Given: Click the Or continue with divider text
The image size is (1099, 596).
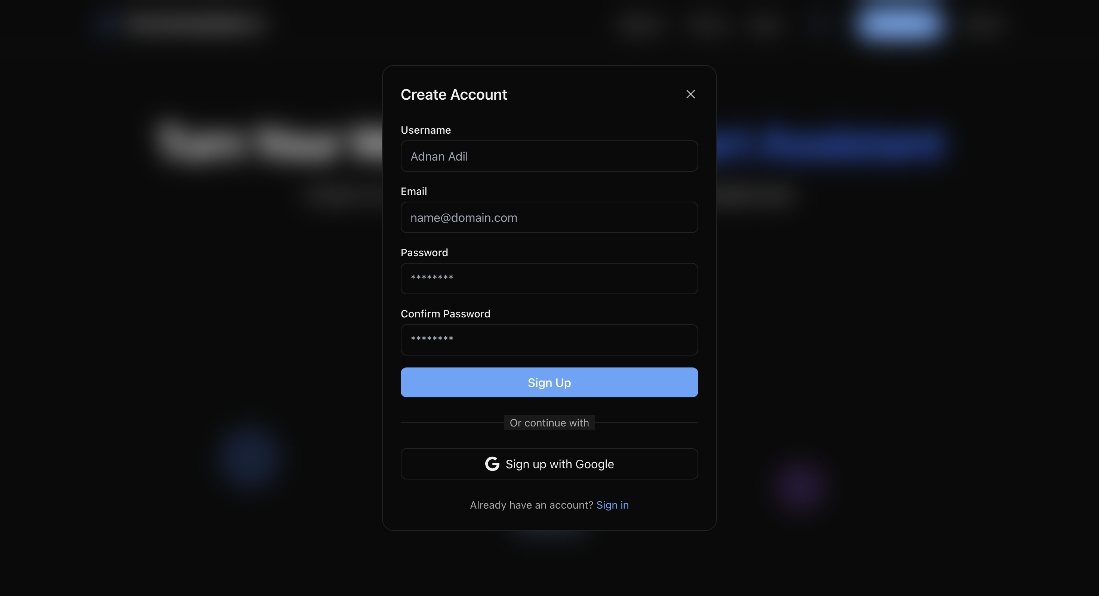Looking at the screenshot, I should point(549,423).
